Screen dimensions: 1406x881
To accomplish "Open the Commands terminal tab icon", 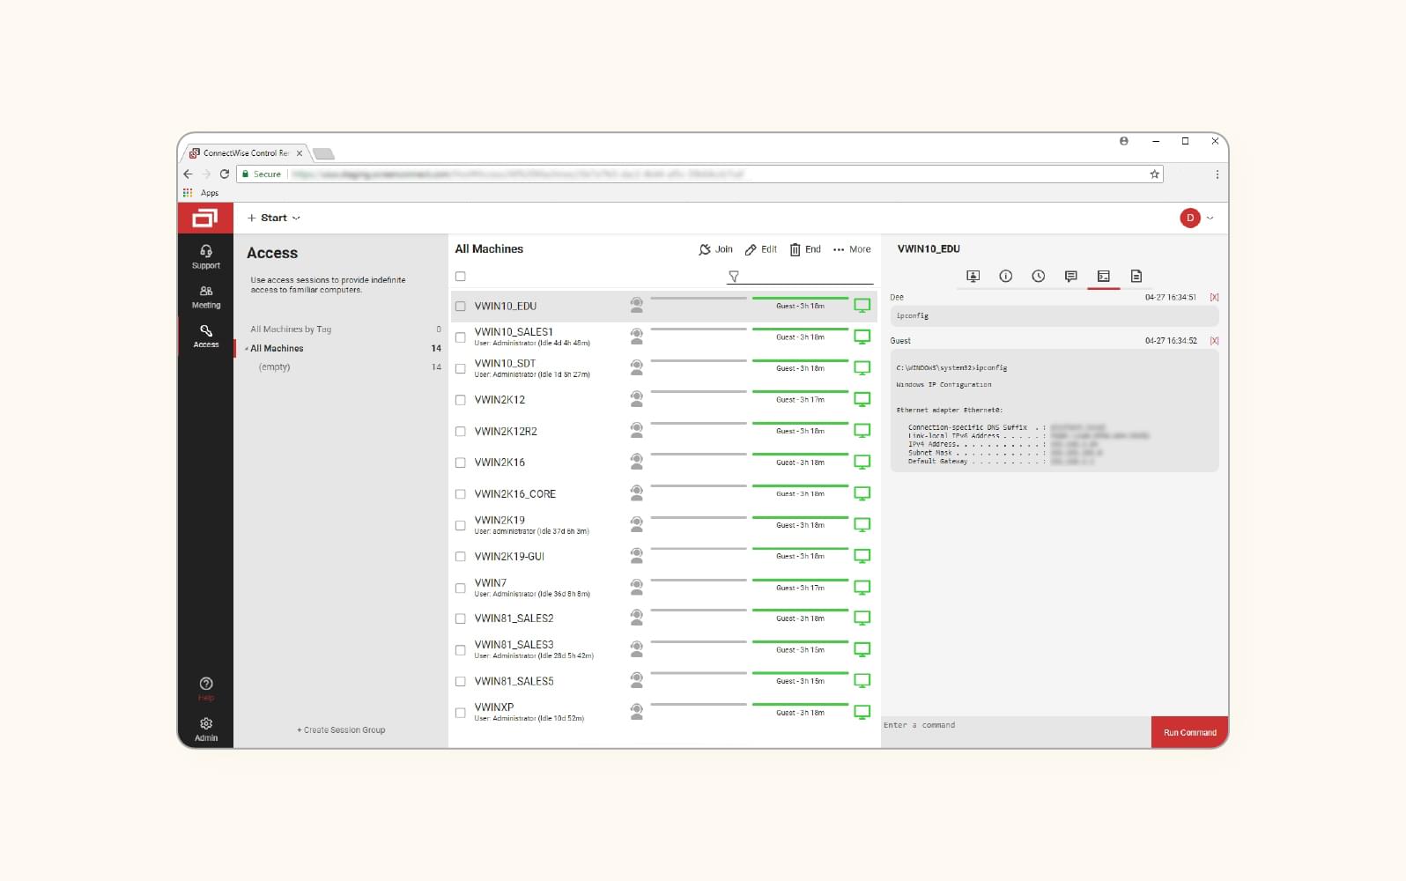I will click(x=1103, y=277).
